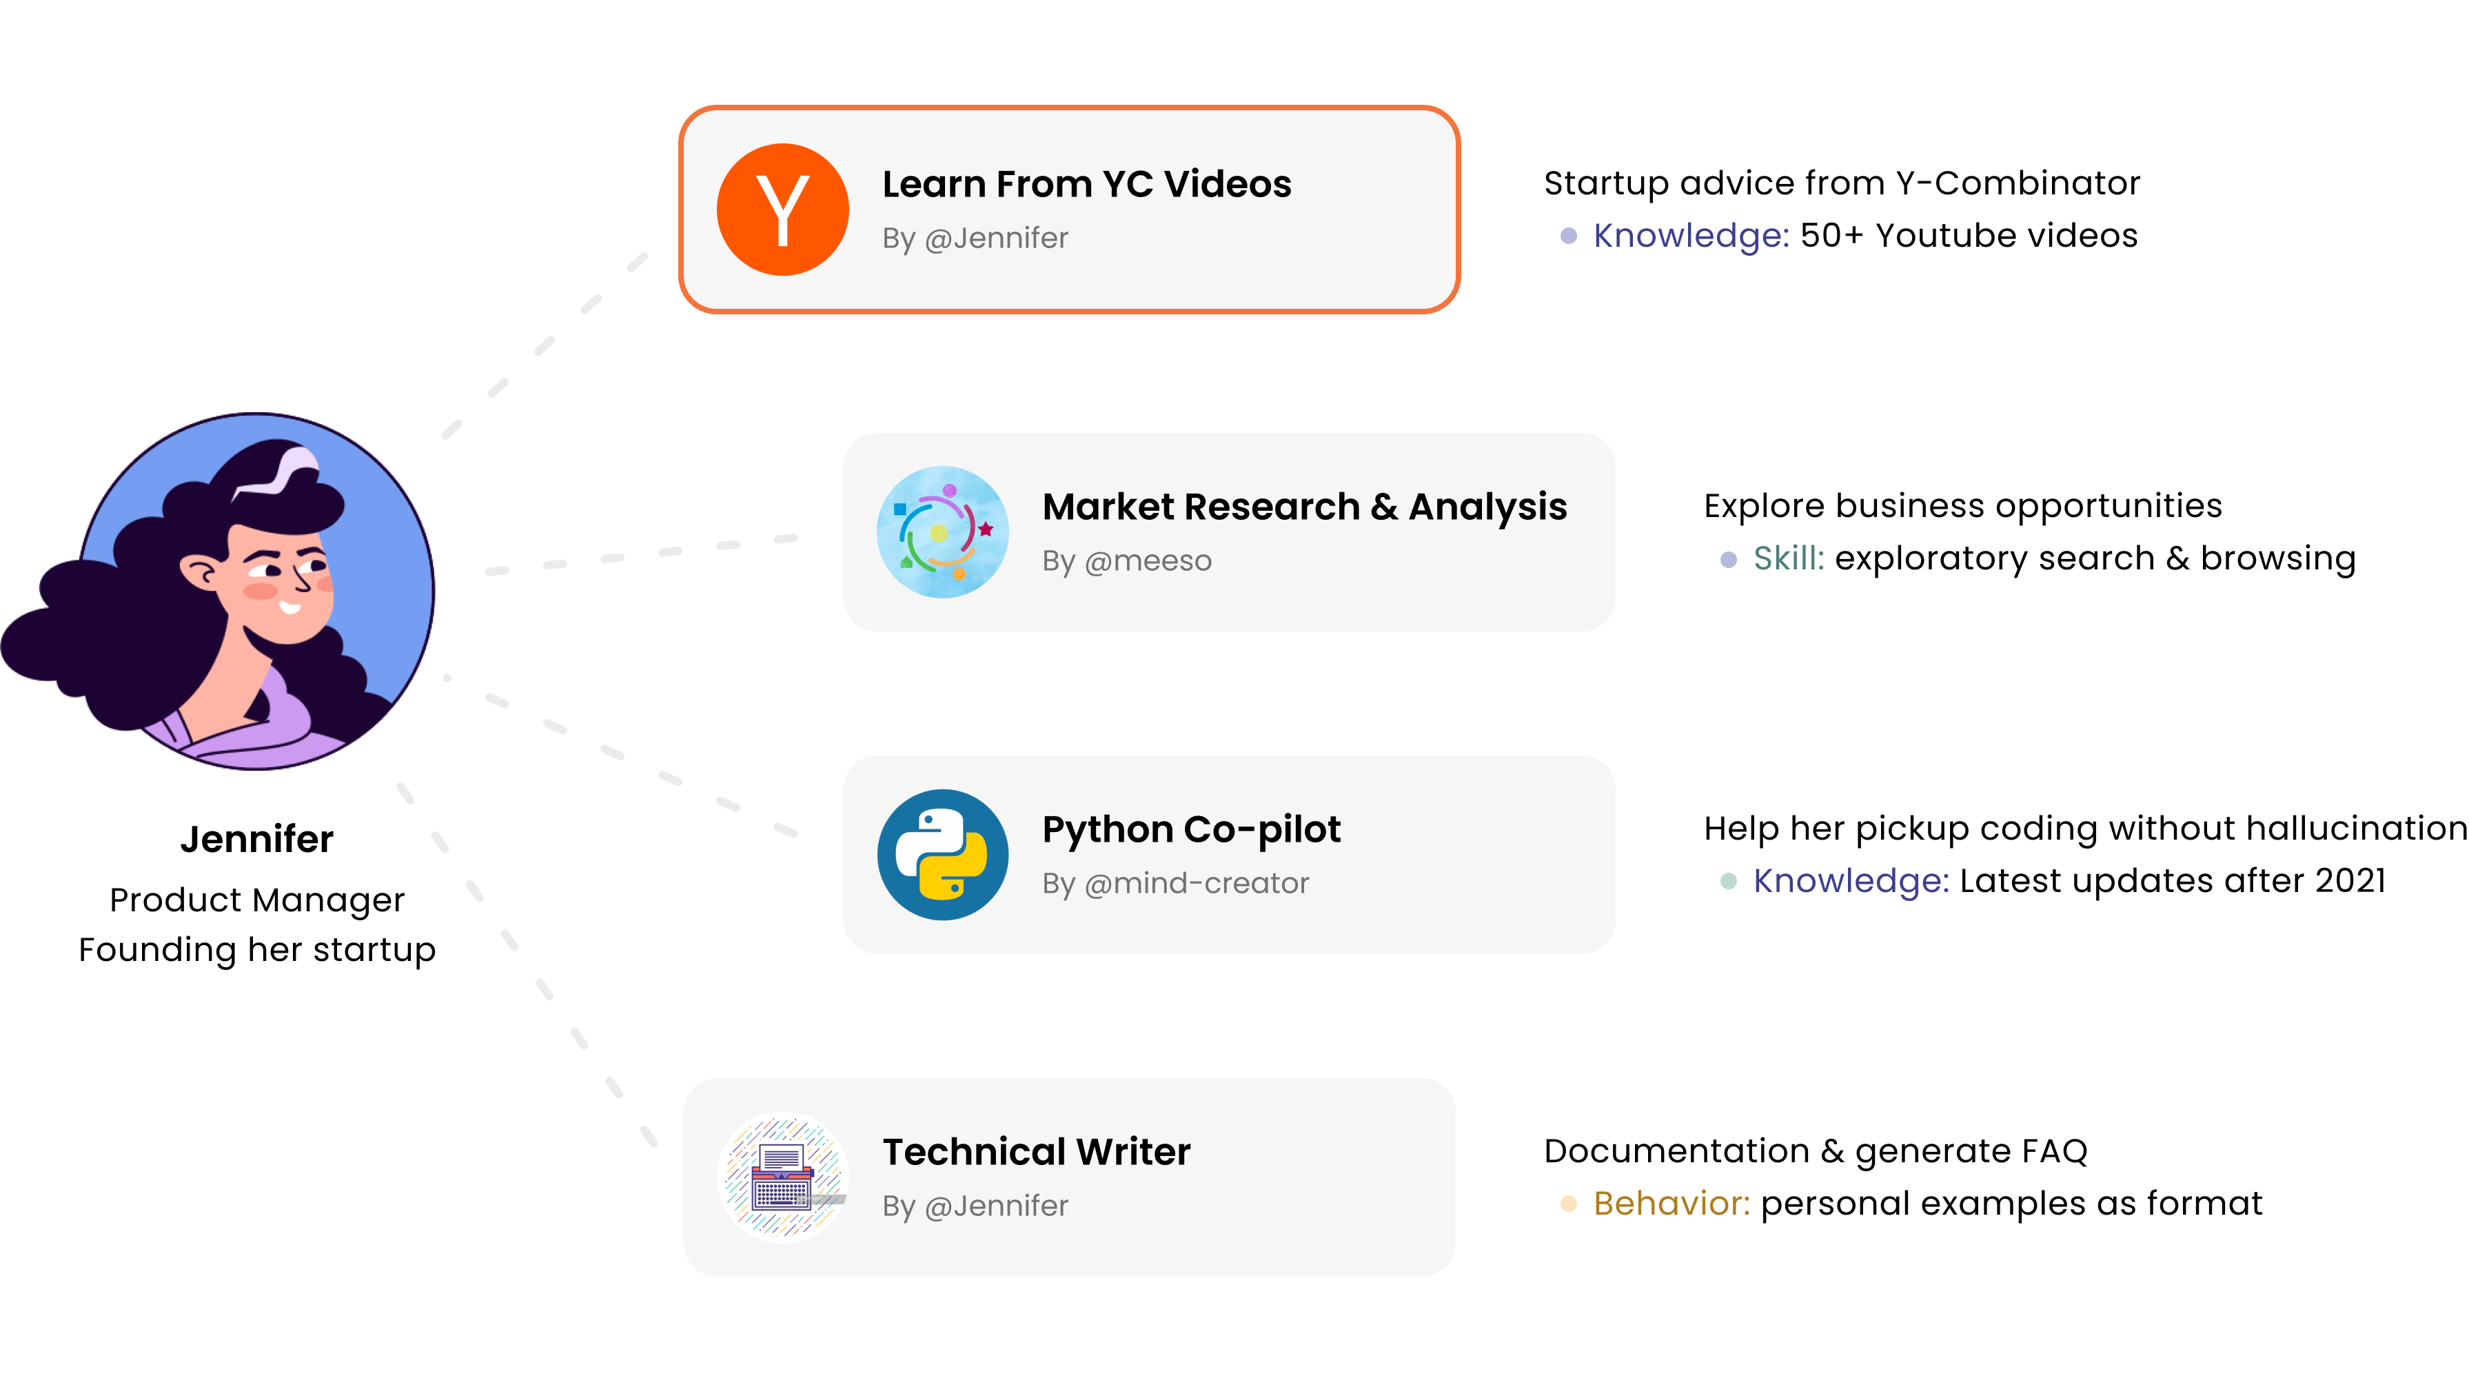Select the Technical Writer title
The width and height of the screenshot is (2469, 1387).
(x=1036, y=1151)
